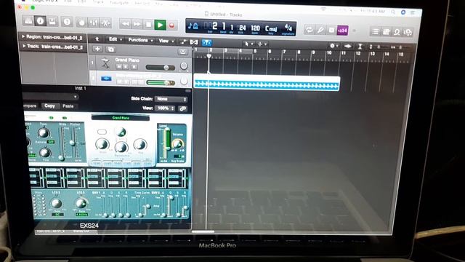Start recording with the red Record button

pyautogui.click(x=171, y=25)
